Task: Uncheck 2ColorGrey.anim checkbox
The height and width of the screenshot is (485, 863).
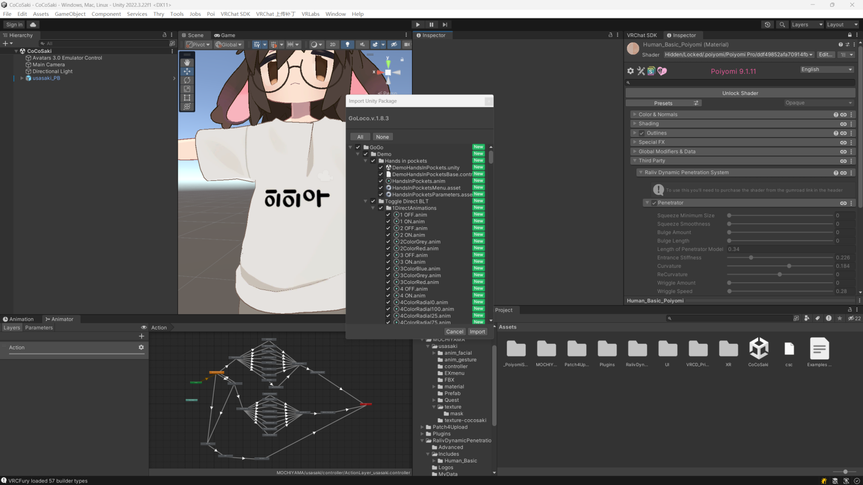Action: tap(388, 242)
